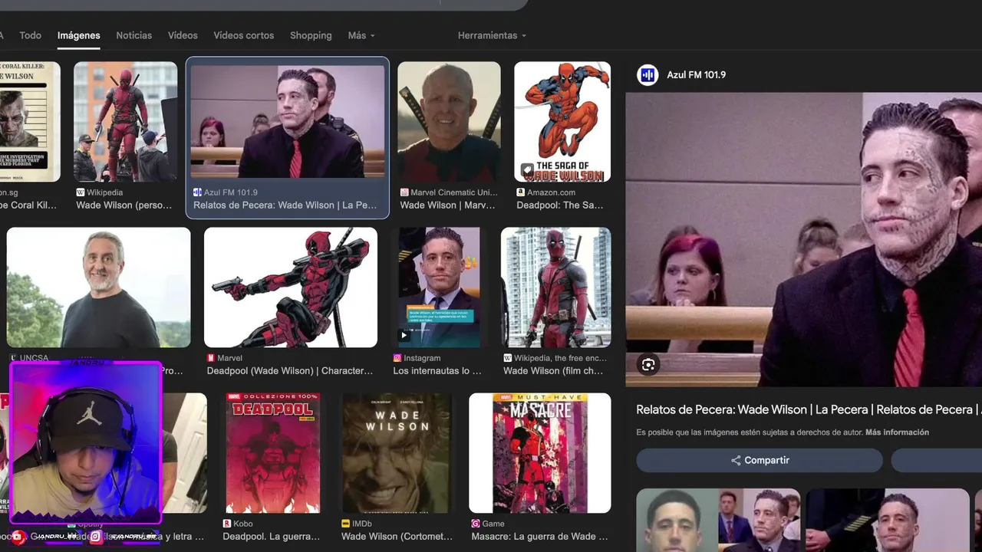Click the Amazon.com favicon
The image size is (982, 552).
[521, 192]
